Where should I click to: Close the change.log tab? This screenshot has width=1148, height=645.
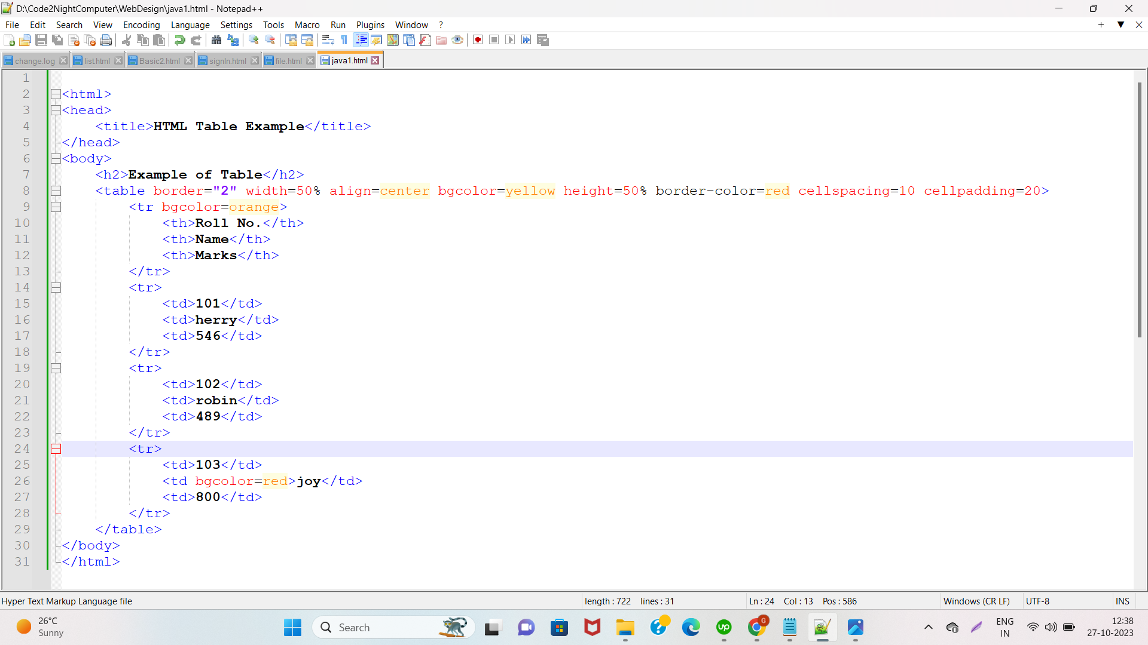point(65,60)
